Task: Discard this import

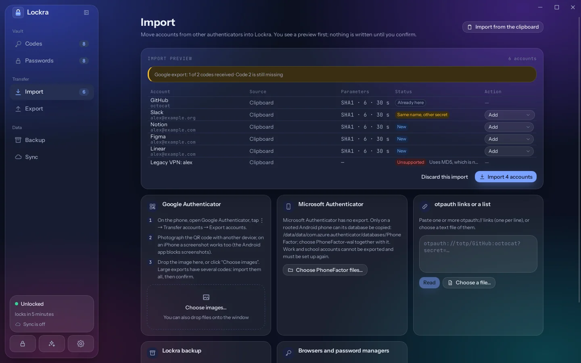Action: click(445, 177)
